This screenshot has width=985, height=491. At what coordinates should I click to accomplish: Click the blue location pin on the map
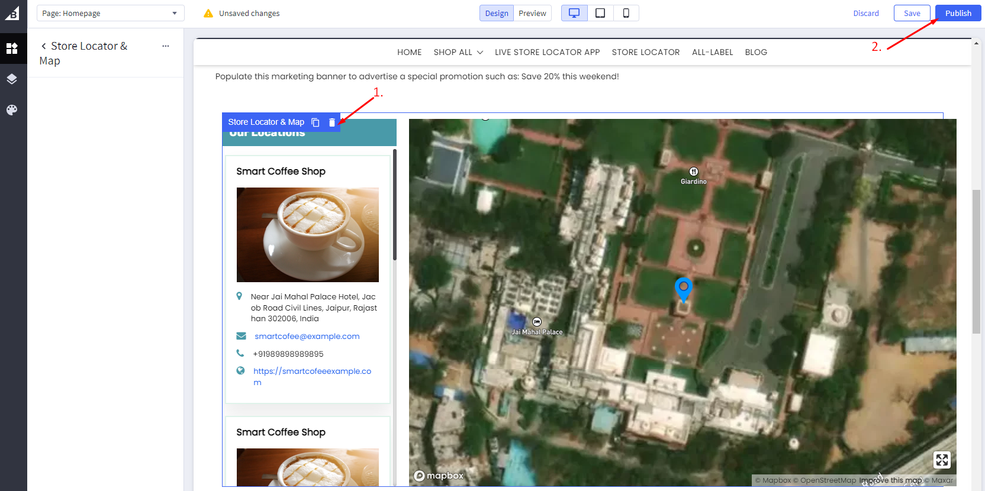684,289
